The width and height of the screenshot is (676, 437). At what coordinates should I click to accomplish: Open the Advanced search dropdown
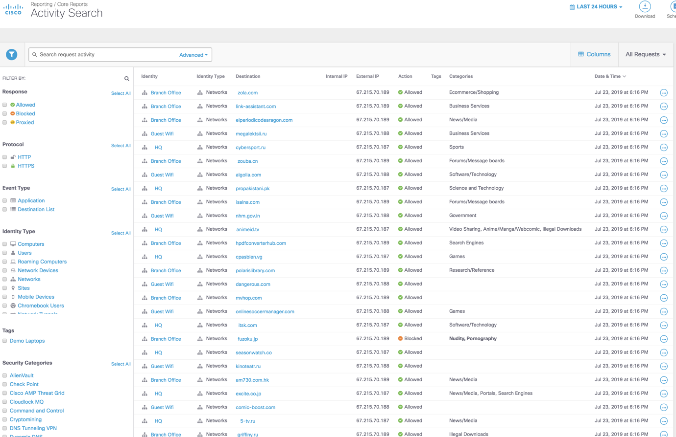click(x=193, y=55)
